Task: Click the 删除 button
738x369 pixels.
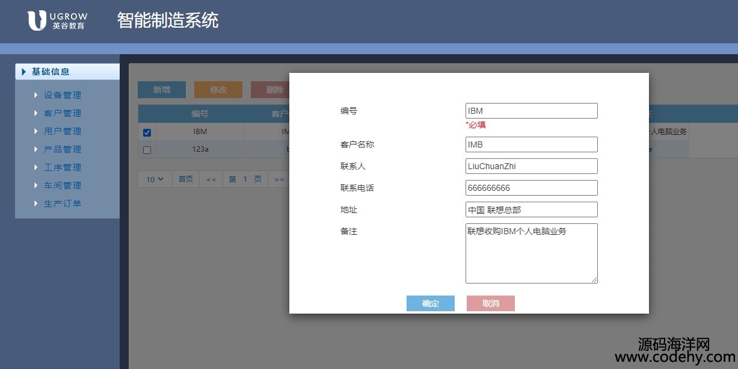Action: [x=270, y=90]
